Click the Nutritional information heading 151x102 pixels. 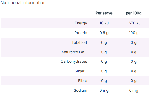click(x=23, y=3)
